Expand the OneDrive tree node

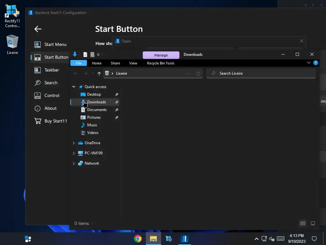74,143
